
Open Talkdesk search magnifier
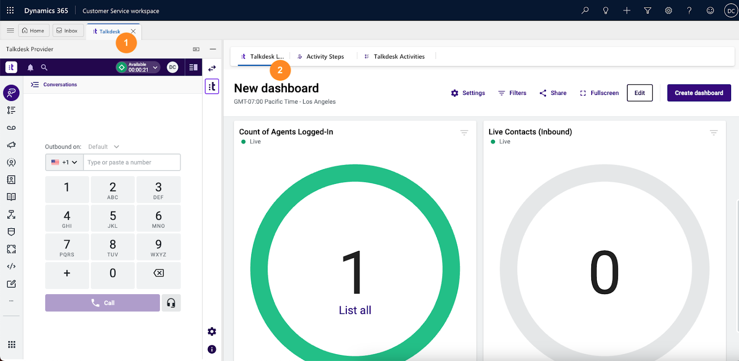[x=44, y=67]
